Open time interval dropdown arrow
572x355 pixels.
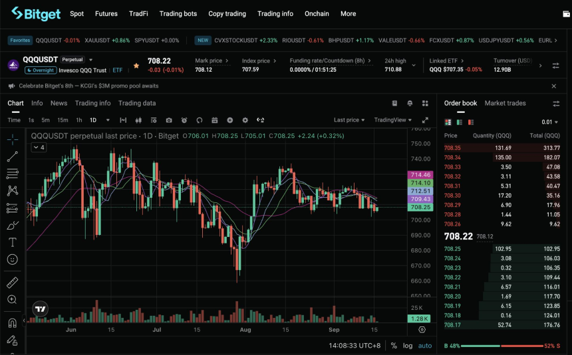coord(108,120)
